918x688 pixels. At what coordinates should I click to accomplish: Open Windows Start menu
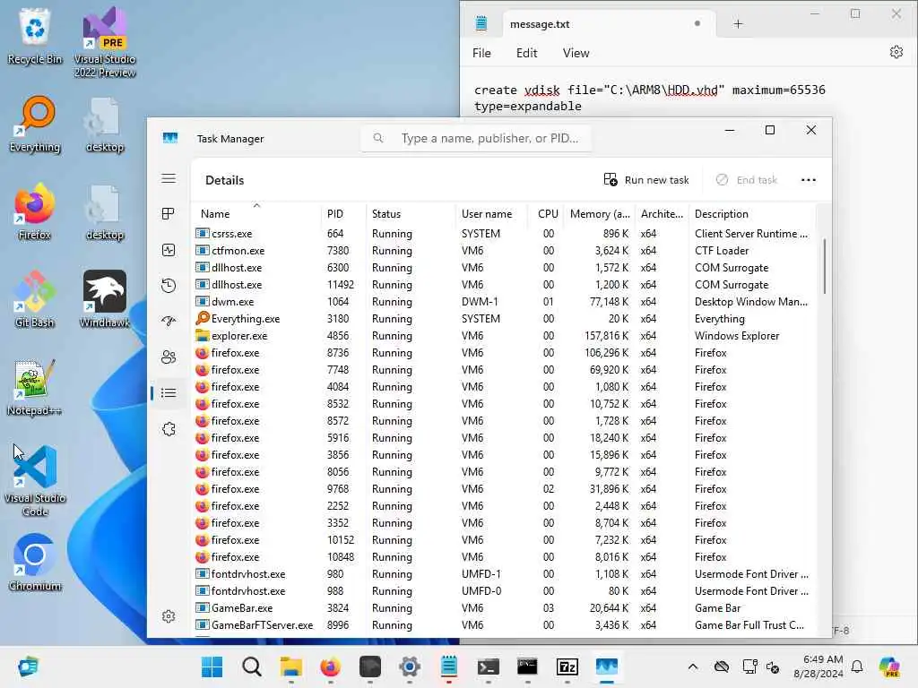pyautogui.click(x=212, y=666)
